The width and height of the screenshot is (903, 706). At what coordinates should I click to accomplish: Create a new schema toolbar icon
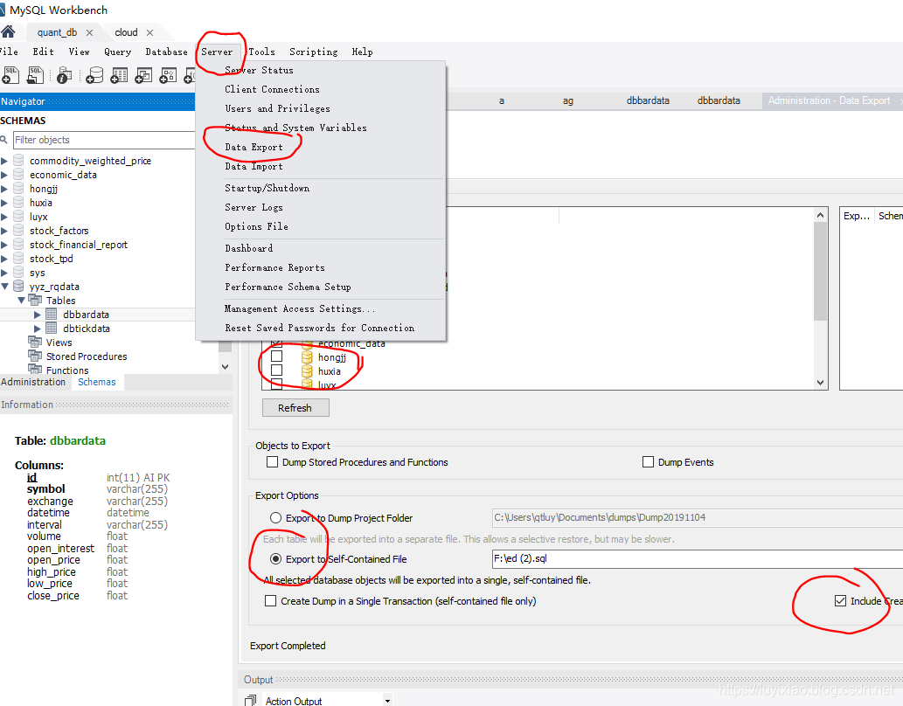[94, 75]
